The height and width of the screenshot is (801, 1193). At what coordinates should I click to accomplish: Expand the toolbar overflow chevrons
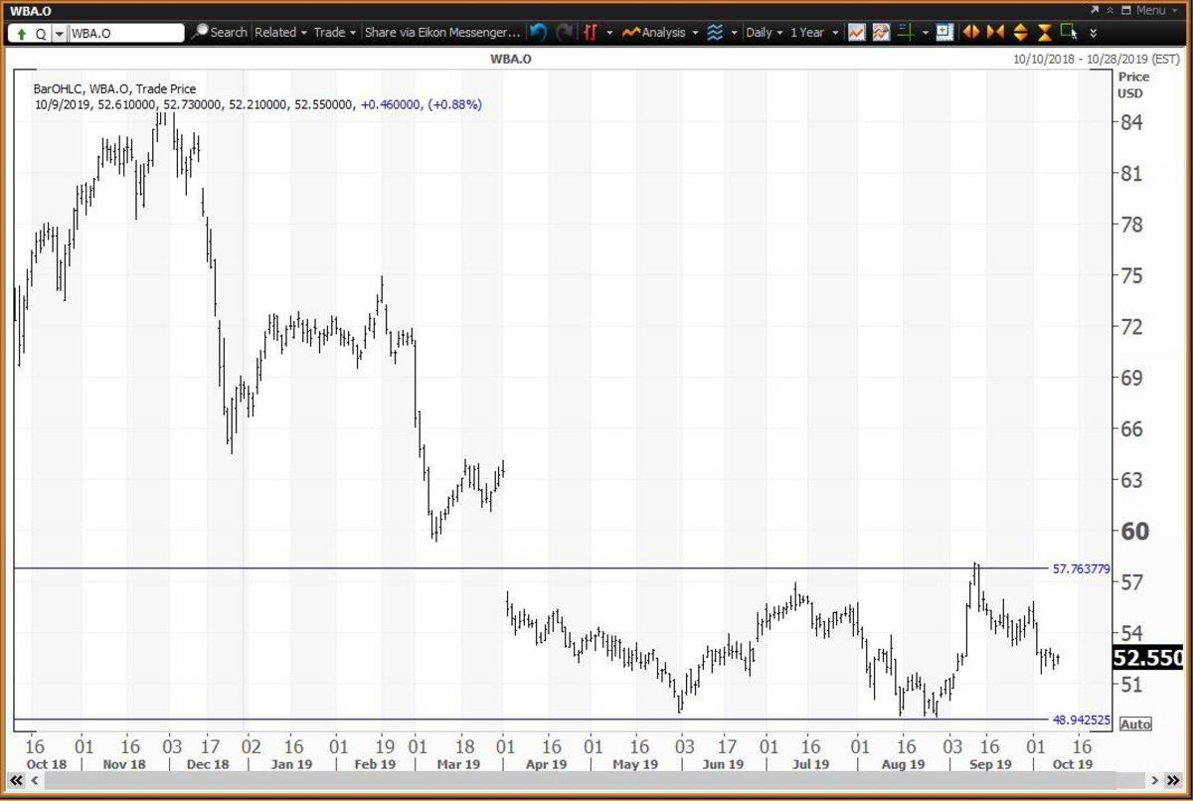[1094, 33]
